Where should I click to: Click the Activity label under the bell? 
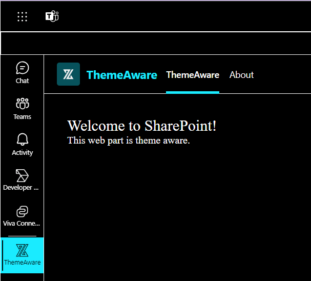pos(22,153)
